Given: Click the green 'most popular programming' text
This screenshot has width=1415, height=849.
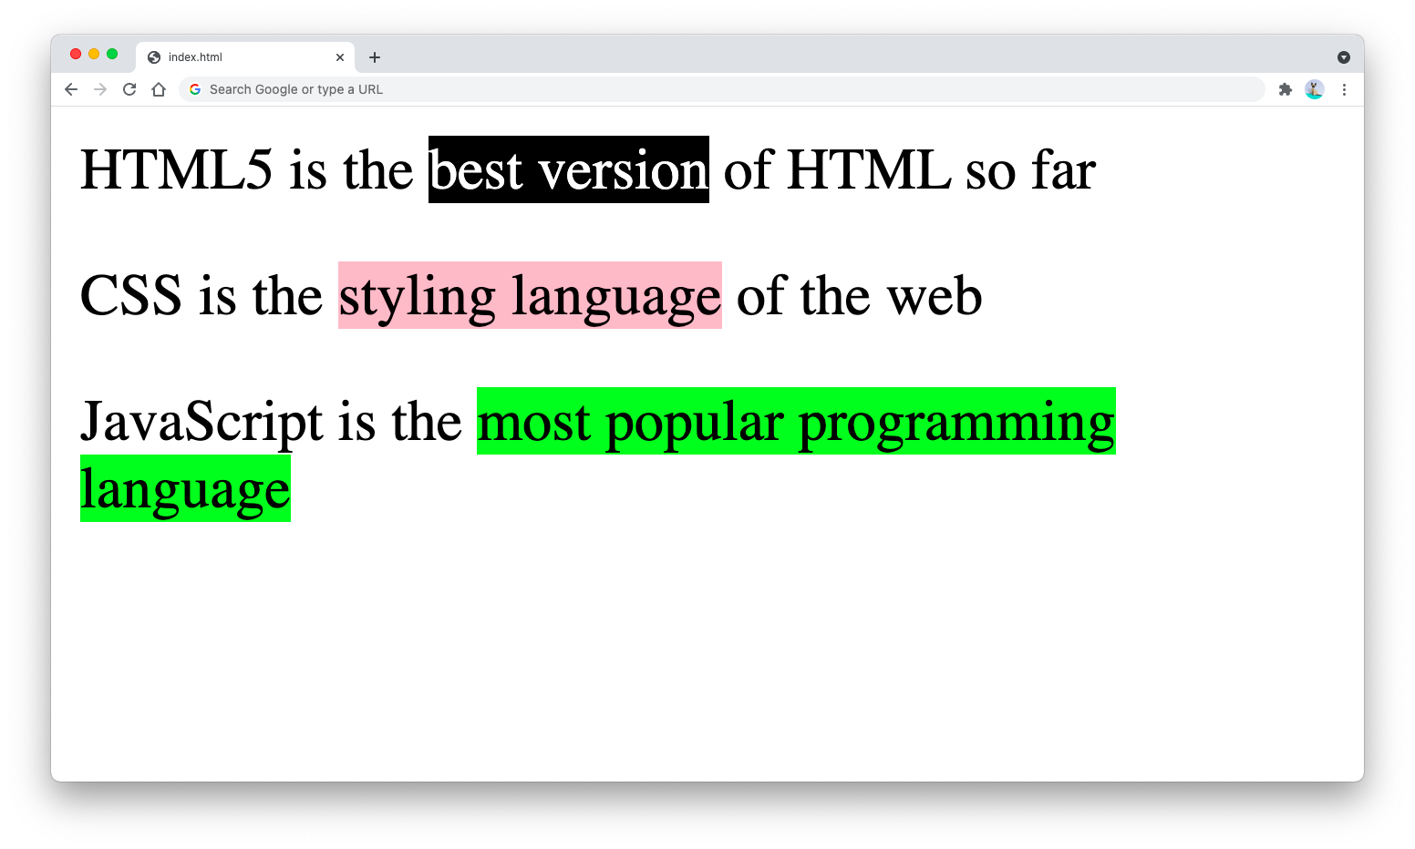Looking at the screenshot, I should (796, 421).
